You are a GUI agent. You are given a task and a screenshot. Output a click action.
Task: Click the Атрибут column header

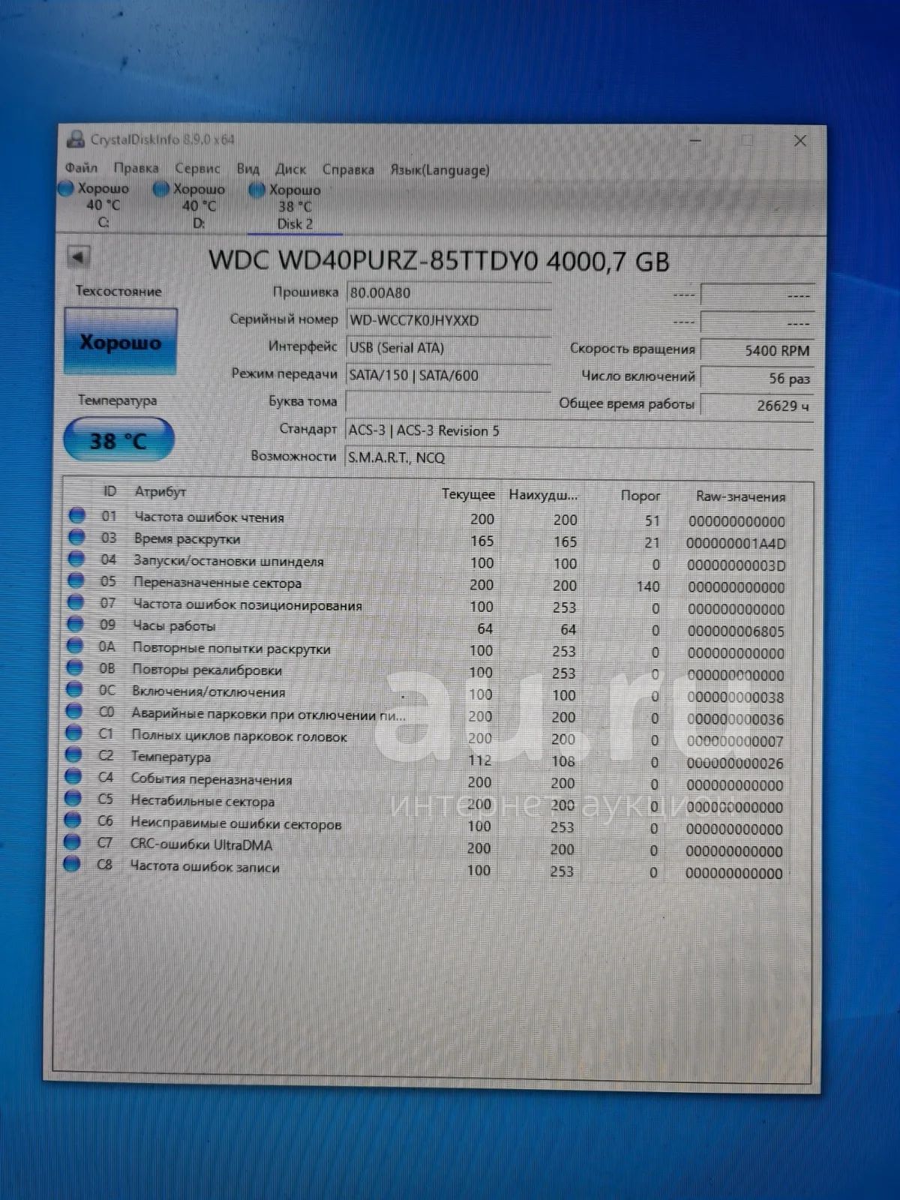click(x=160, y=491)
